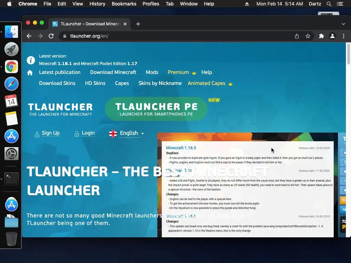Viewport: 351px width, 263px height.
Task: Open the Capes link
Action: coord(122,83)
